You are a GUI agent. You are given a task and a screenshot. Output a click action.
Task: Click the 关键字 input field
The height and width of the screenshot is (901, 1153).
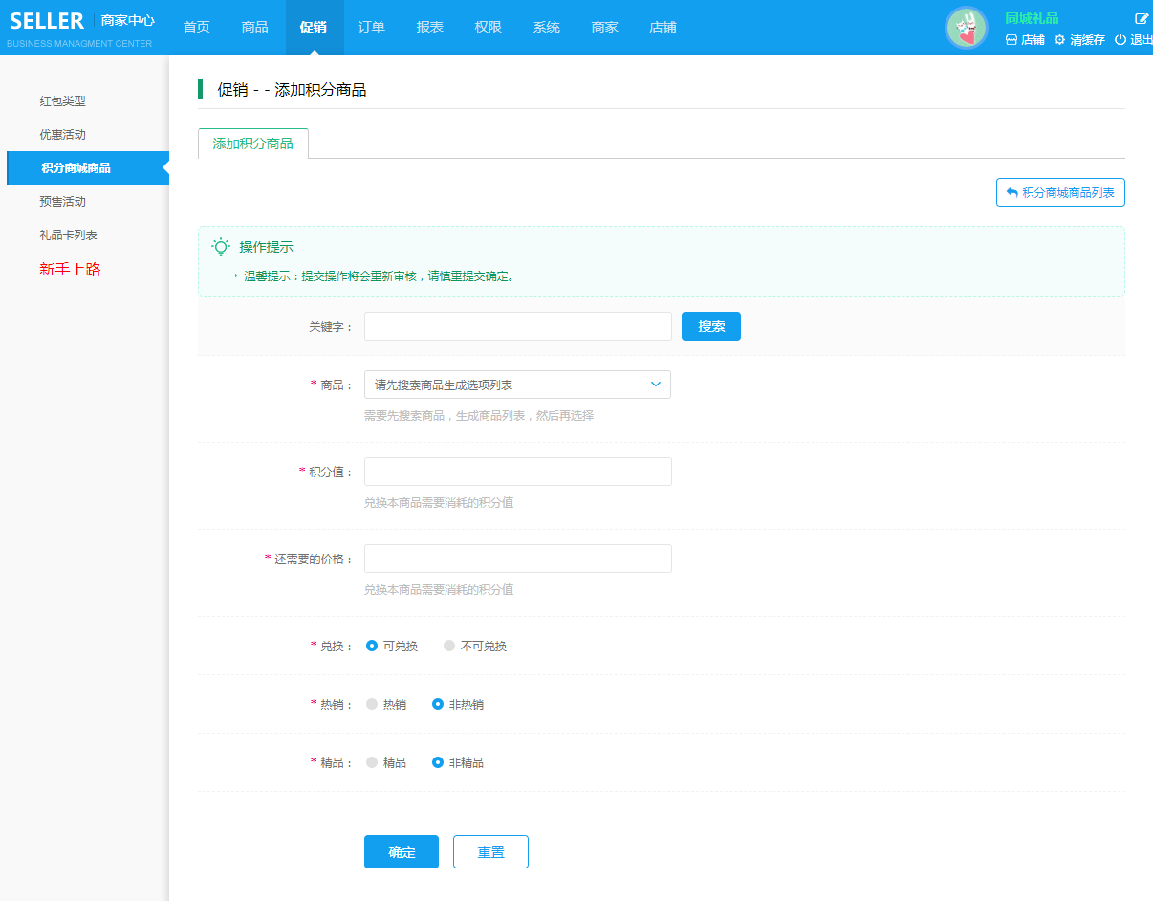point(517,326)
